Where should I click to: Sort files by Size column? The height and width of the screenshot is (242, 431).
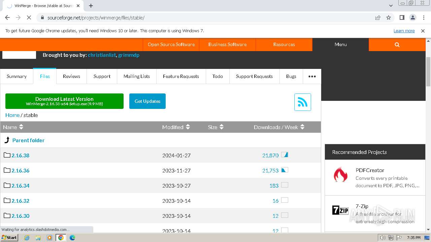[x=216, y=127]
